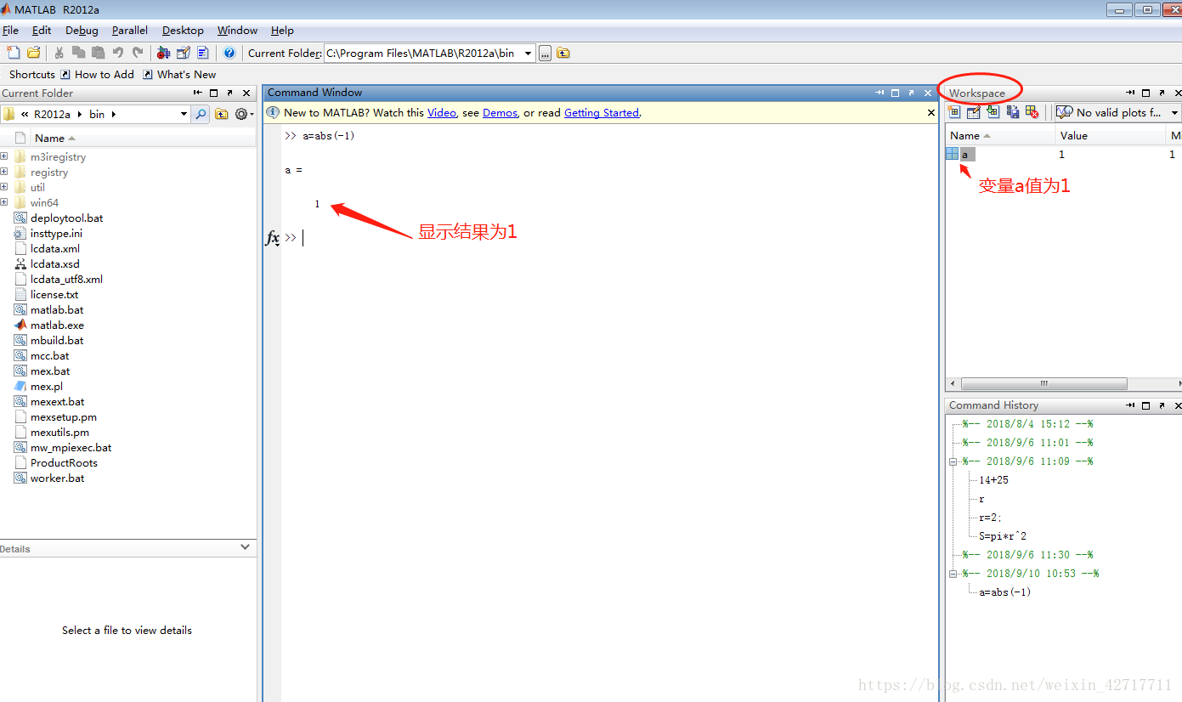Click the Undo arrow icon

click(x=118, y=53)
